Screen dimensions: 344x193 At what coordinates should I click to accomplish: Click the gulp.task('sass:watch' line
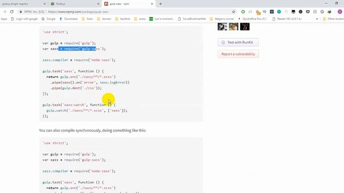tap(79, 105)
